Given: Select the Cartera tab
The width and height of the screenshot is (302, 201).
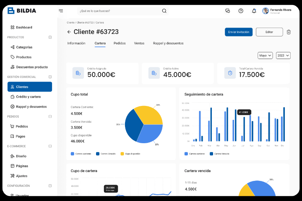Looking at the screenshot, I should pyautogui.click(x=100, y=43).
